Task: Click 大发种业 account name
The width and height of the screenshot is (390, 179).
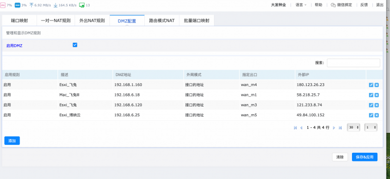Action: [278, 5]
